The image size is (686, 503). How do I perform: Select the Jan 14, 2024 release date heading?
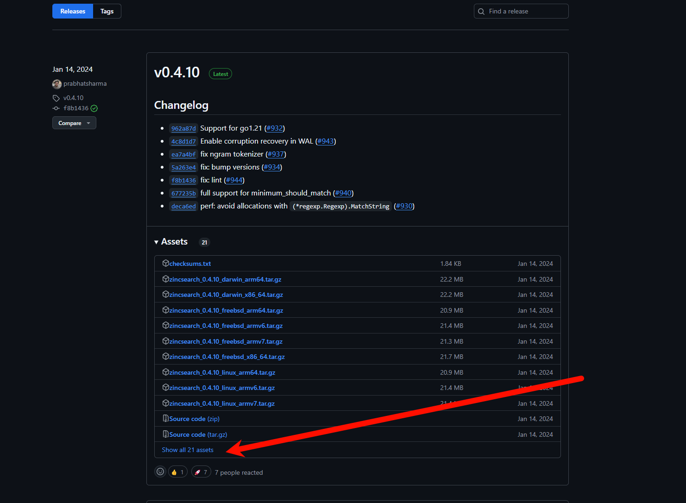click(x=72, y=69)
